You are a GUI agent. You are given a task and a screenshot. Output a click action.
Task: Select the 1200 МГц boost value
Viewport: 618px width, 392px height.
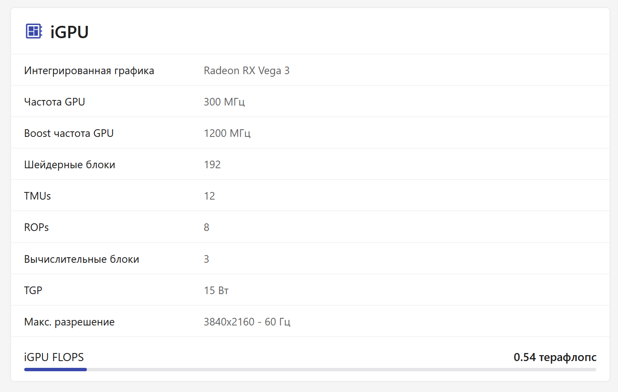coord(227,133)
